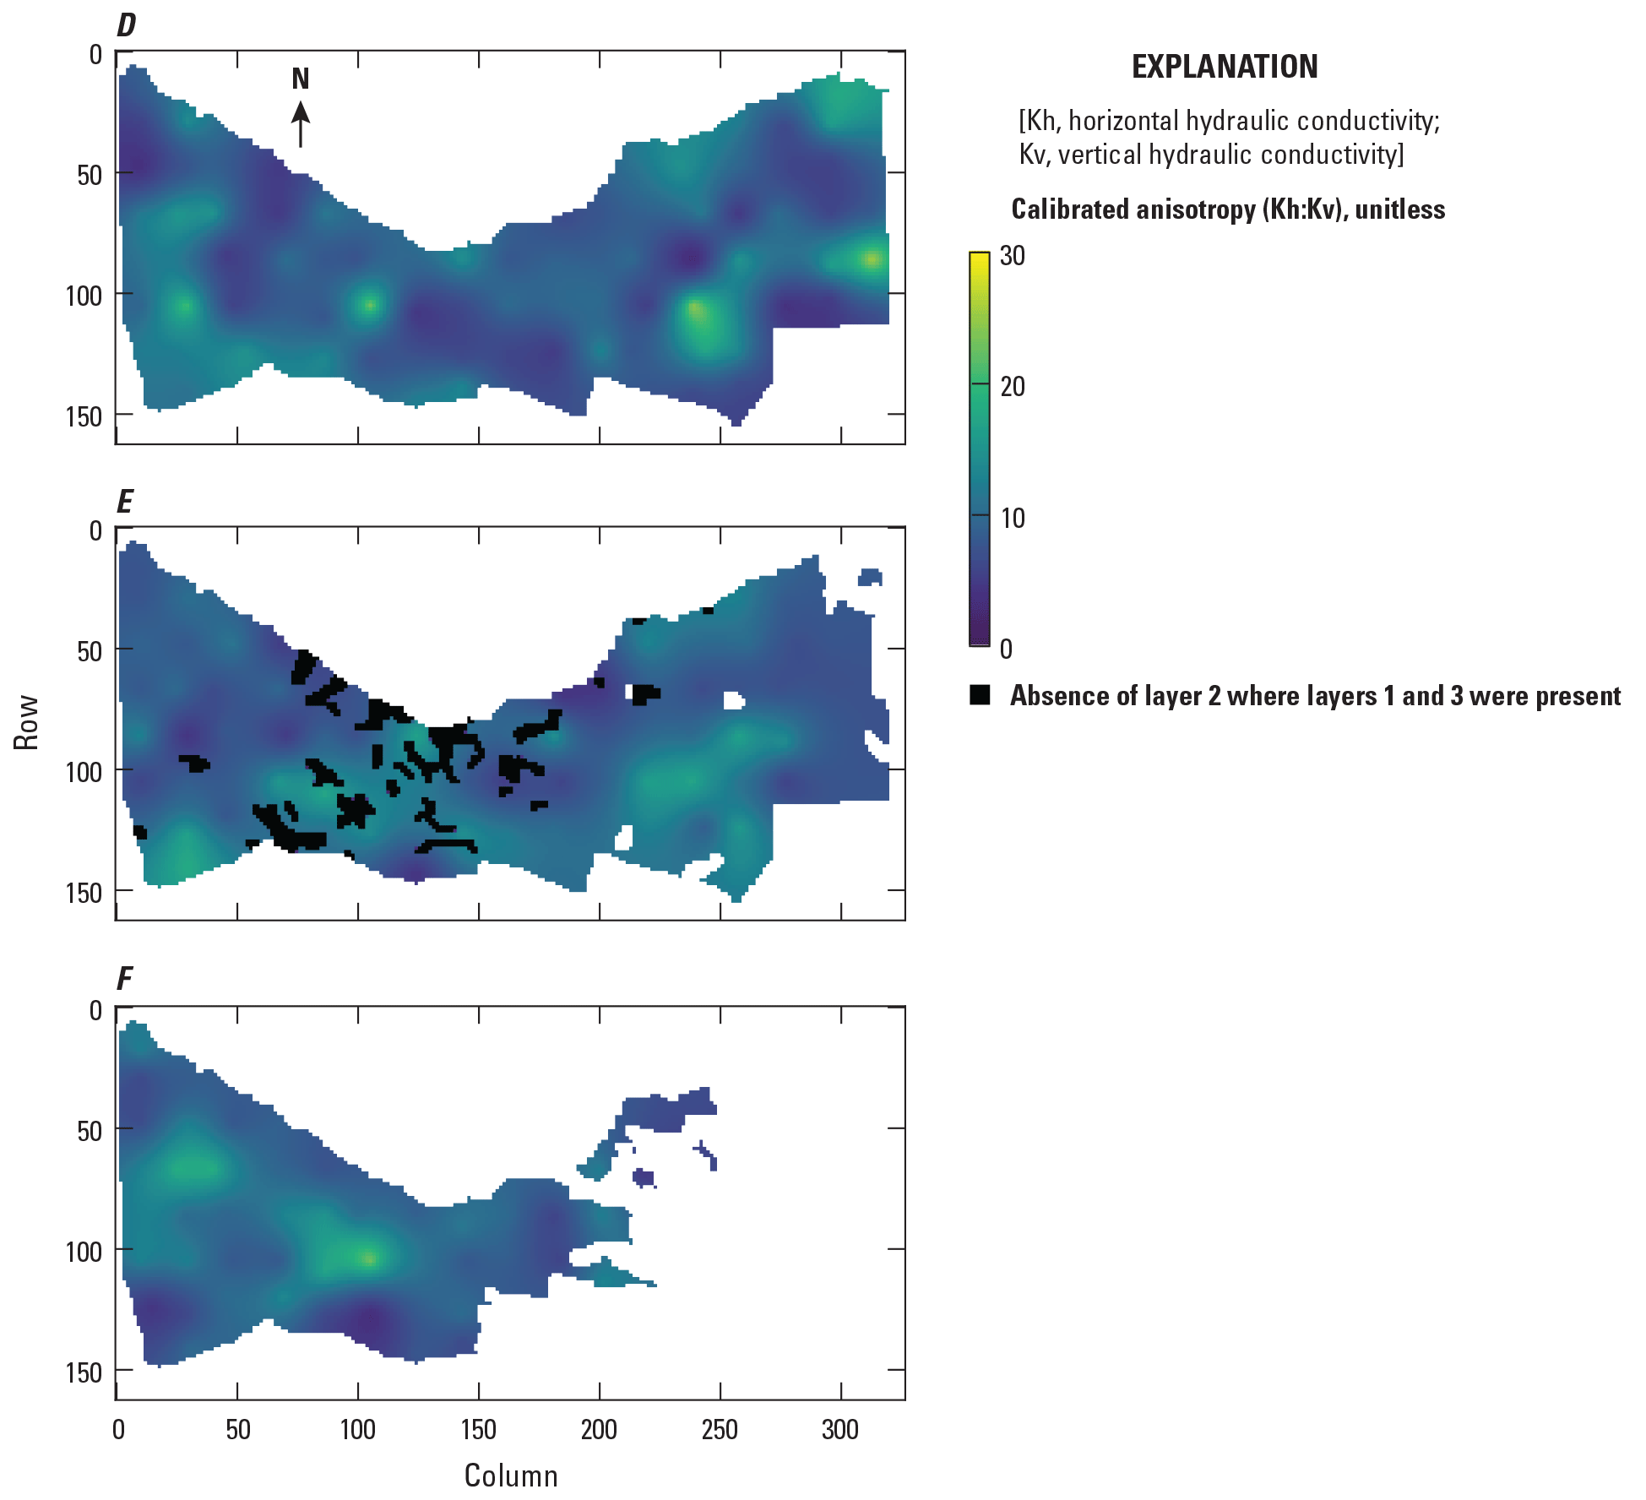
Task: Click the panel F label
Action: click(124, 979)
